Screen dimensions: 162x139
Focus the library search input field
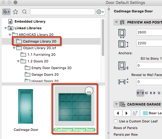click(x=62, y=12)
